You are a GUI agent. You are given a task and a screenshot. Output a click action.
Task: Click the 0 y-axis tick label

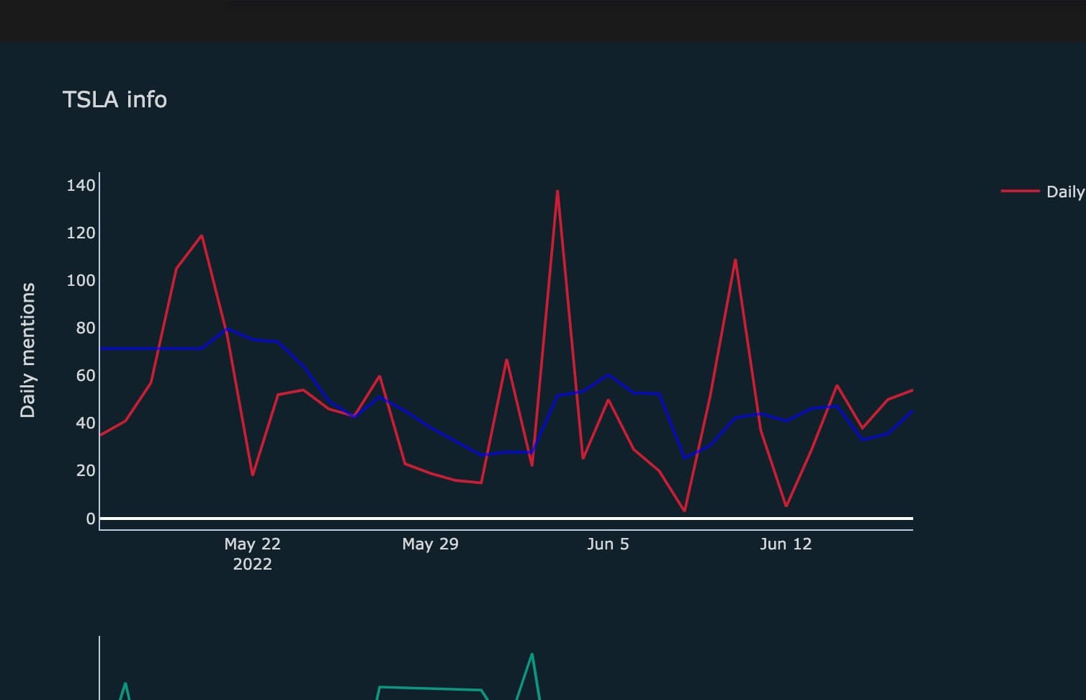pos(91,519)
